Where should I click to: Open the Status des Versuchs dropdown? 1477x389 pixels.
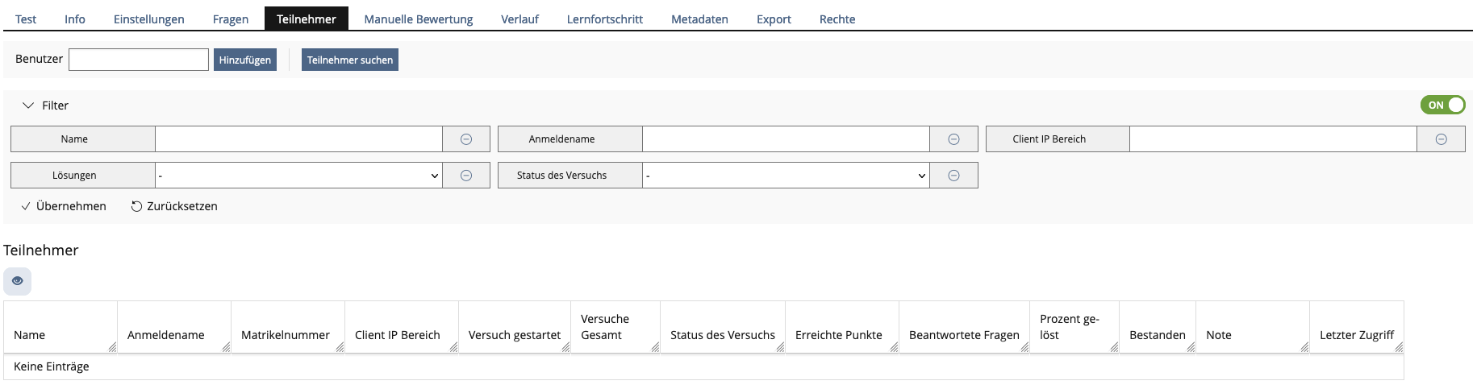coord(786,176)
